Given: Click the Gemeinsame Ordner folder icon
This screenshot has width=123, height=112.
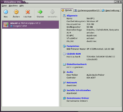Looking at the screenshot, I should (x=64, y=98).
